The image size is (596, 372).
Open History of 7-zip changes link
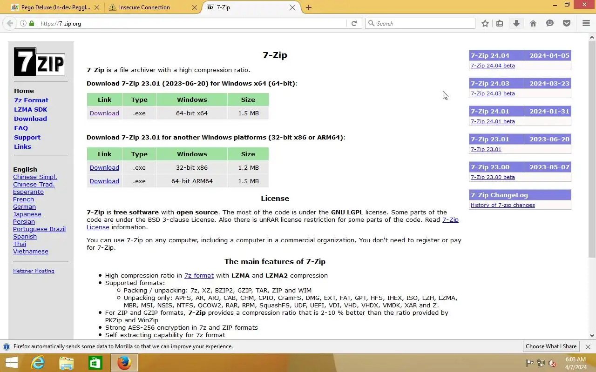[x=503, y=205]
